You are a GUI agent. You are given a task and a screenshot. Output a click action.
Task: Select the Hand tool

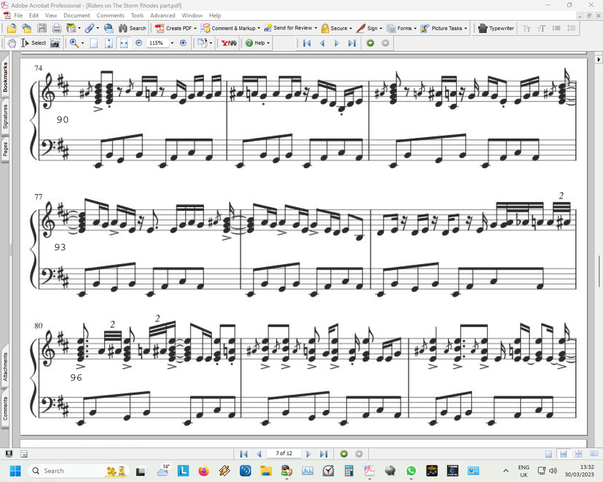(x=12, y=43)
